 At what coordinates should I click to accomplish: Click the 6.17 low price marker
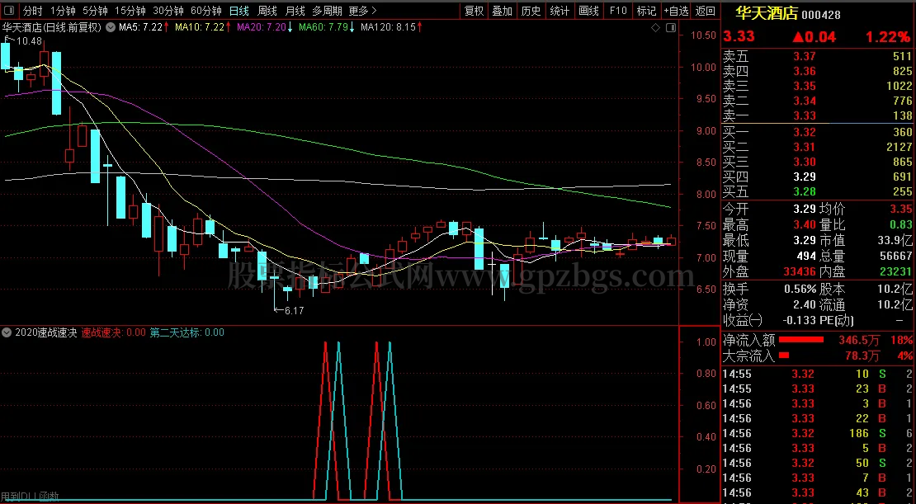295,311
